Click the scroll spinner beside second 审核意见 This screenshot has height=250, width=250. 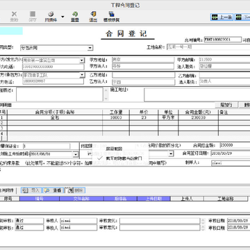tap(203, 228)
